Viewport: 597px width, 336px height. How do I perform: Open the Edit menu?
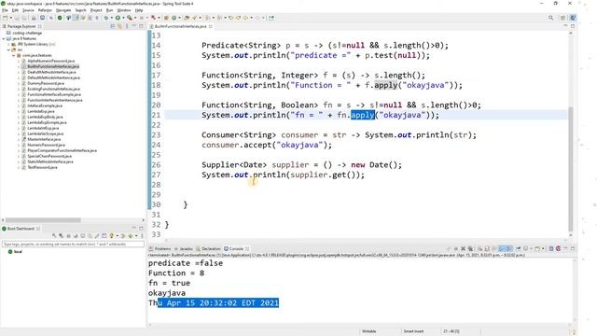pos(15,10)
